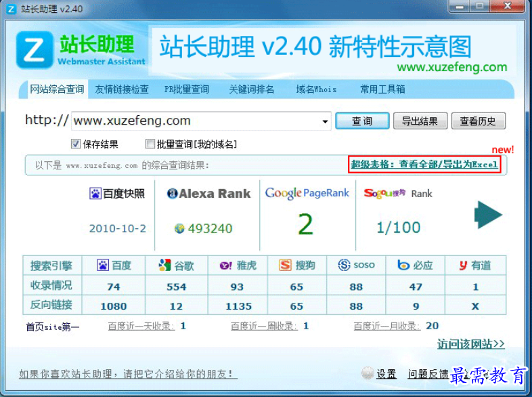Viewport: 532px width, 397px height.
Task: Switch to the 网站综合查询 tab
Action: 57,89
